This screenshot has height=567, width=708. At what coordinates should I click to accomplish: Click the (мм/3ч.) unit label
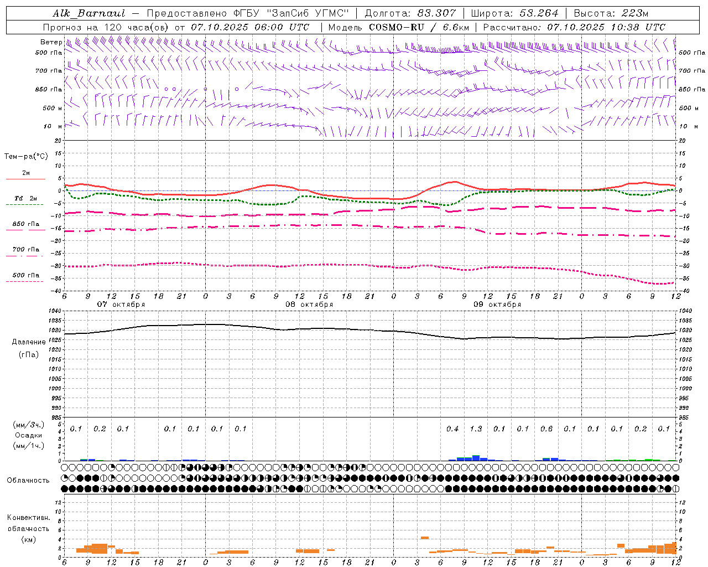[28, 425]
